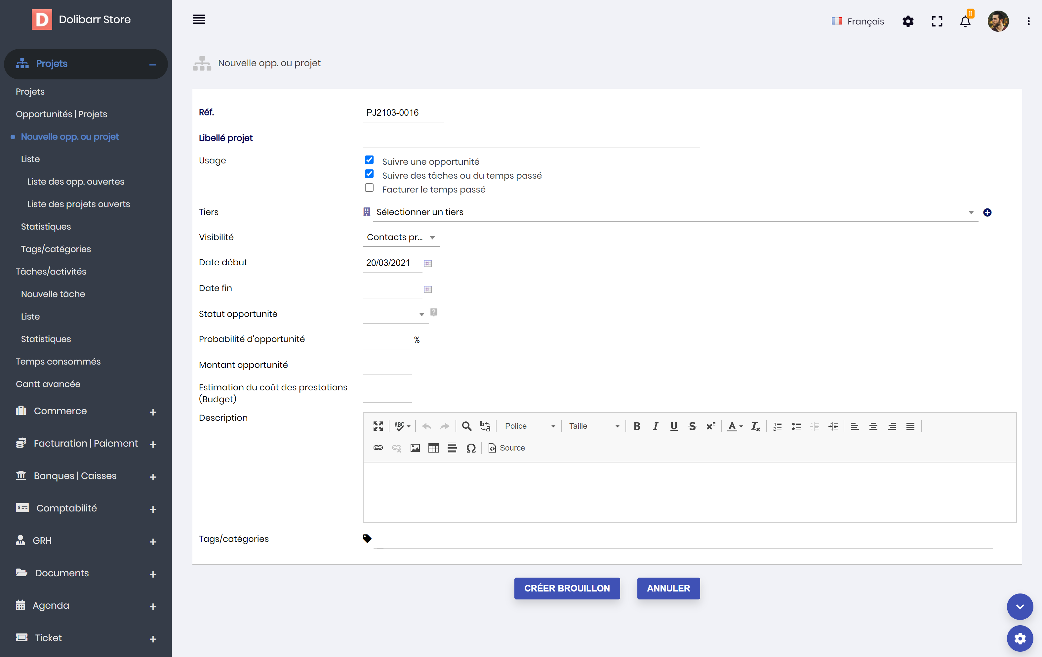
Task: Open the Date début calendar picker icon
Action: click(427, 263)
